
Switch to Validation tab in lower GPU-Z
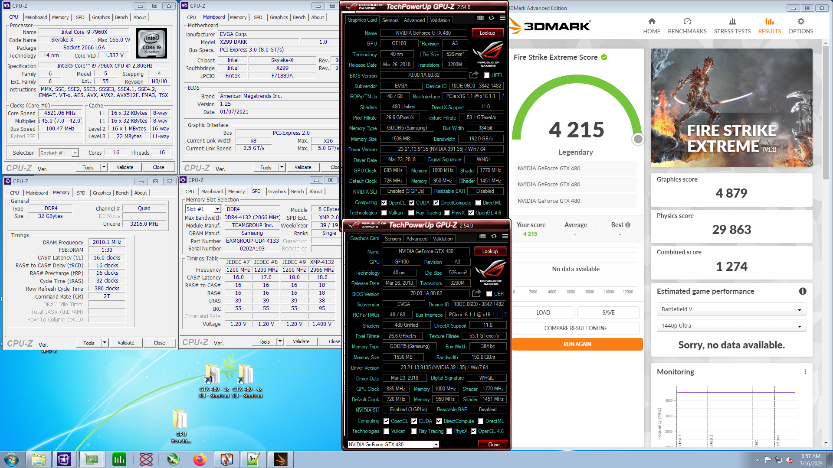[x=443, y=239]
